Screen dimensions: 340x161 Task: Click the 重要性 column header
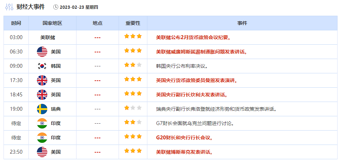click(x=133, y=23)
